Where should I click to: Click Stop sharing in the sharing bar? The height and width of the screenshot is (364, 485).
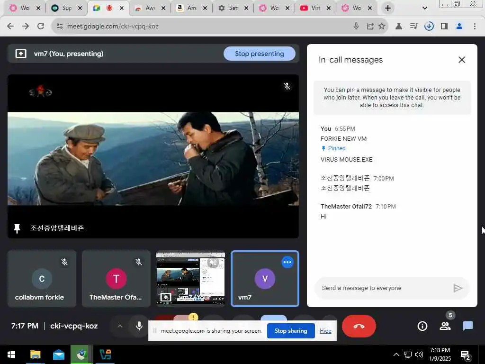[291, 331]
